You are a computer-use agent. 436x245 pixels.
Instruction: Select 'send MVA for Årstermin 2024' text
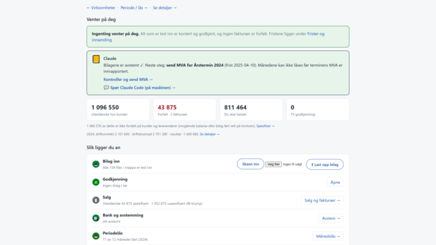[195, 65]
